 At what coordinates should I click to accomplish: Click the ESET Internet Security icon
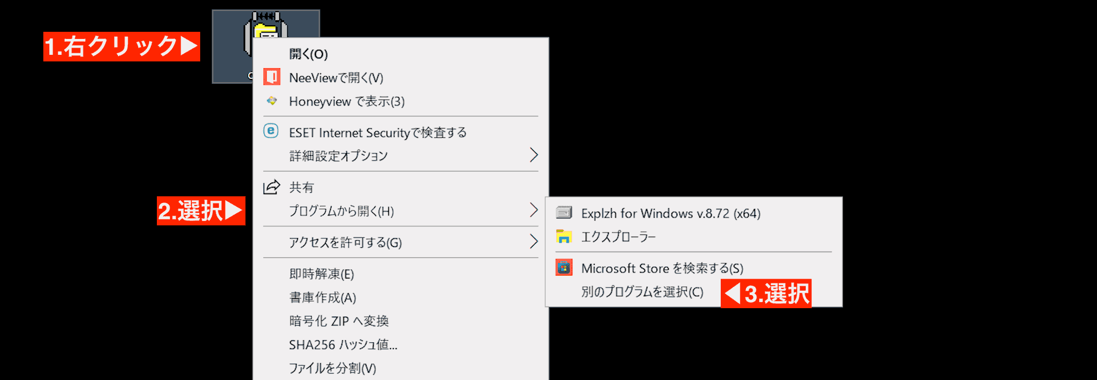click(x=271, y=131)
